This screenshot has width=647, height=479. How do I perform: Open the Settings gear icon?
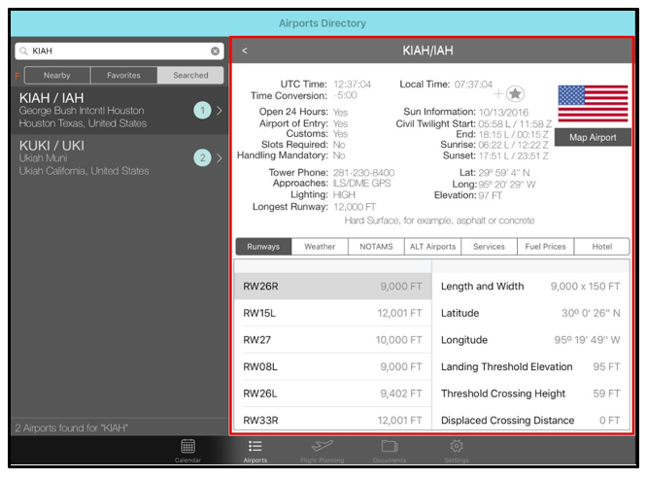point(457,448)
